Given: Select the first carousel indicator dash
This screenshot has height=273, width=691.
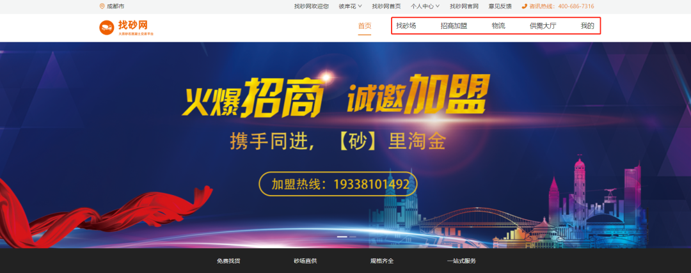Looking at the screenshot, I should coord(342,237).
